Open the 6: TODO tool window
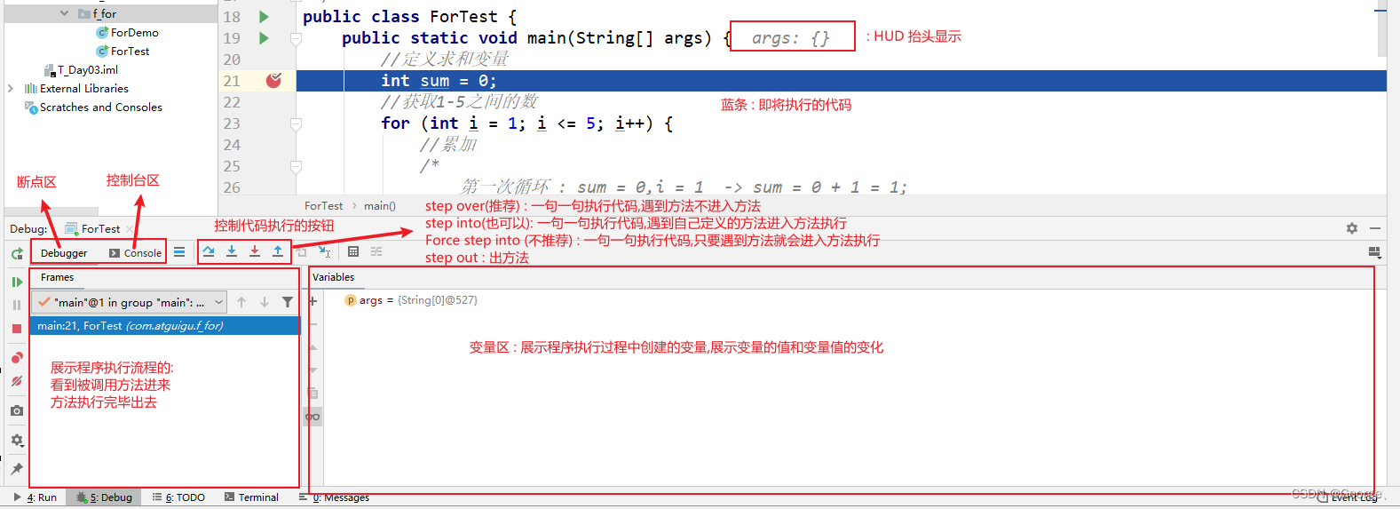This screenshot has height=509, width=1400. click(178, 497)
